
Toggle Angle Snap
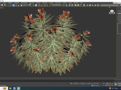click(x=42, y=5)
